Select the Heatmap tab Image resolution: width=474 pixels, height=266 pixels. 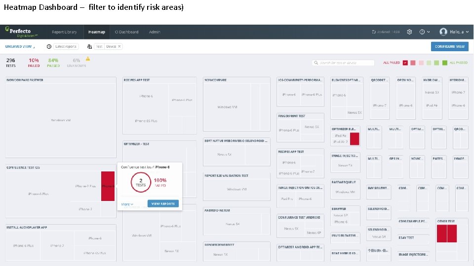(96, 32)
